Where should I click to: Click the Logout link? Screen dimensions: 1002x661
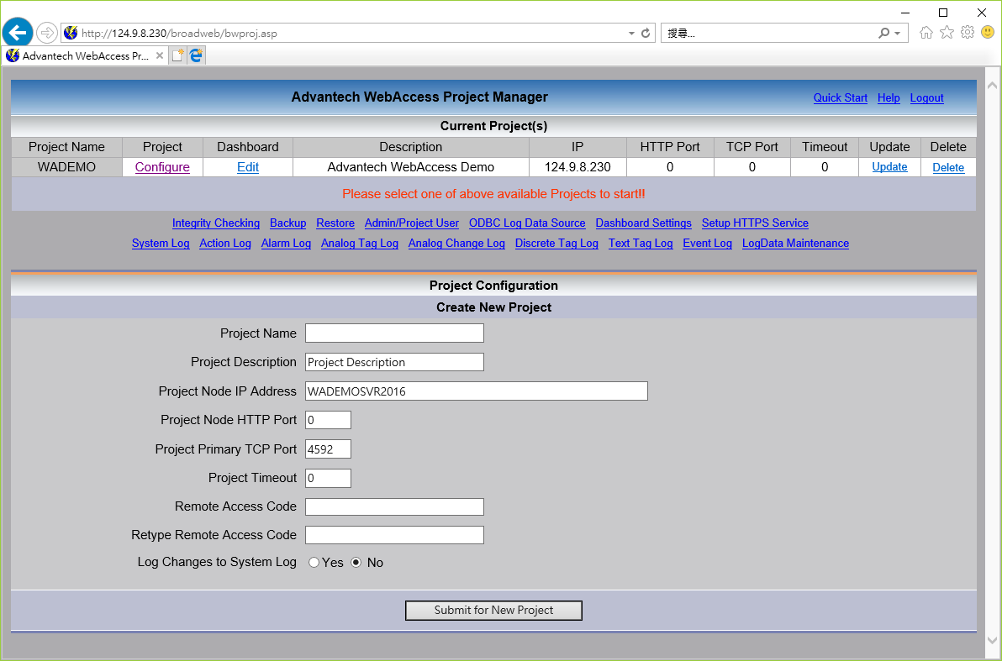pyautogui.click(x=926, y=97)
